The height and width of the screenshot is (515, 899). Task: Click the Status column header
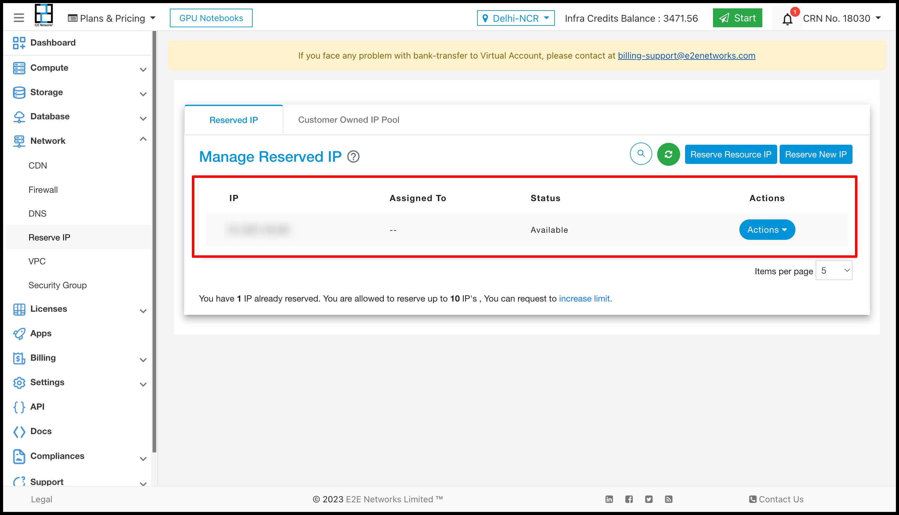pos(545,198)
